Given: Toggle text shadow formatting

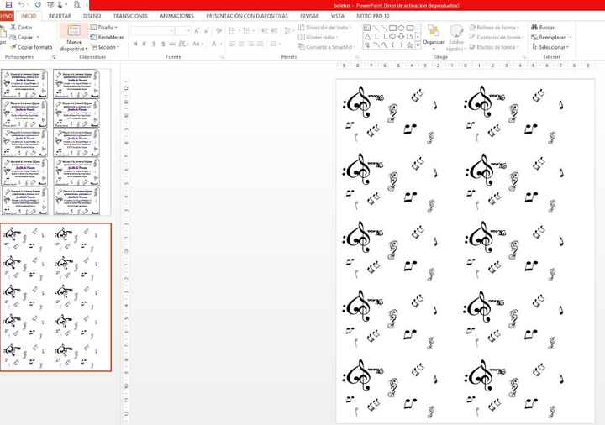Looking at the screenshot, I should 163,44.
